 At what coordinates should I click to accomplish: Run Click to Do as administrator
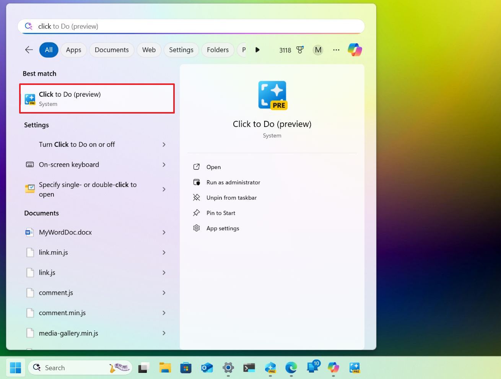[x=233, y=182]
